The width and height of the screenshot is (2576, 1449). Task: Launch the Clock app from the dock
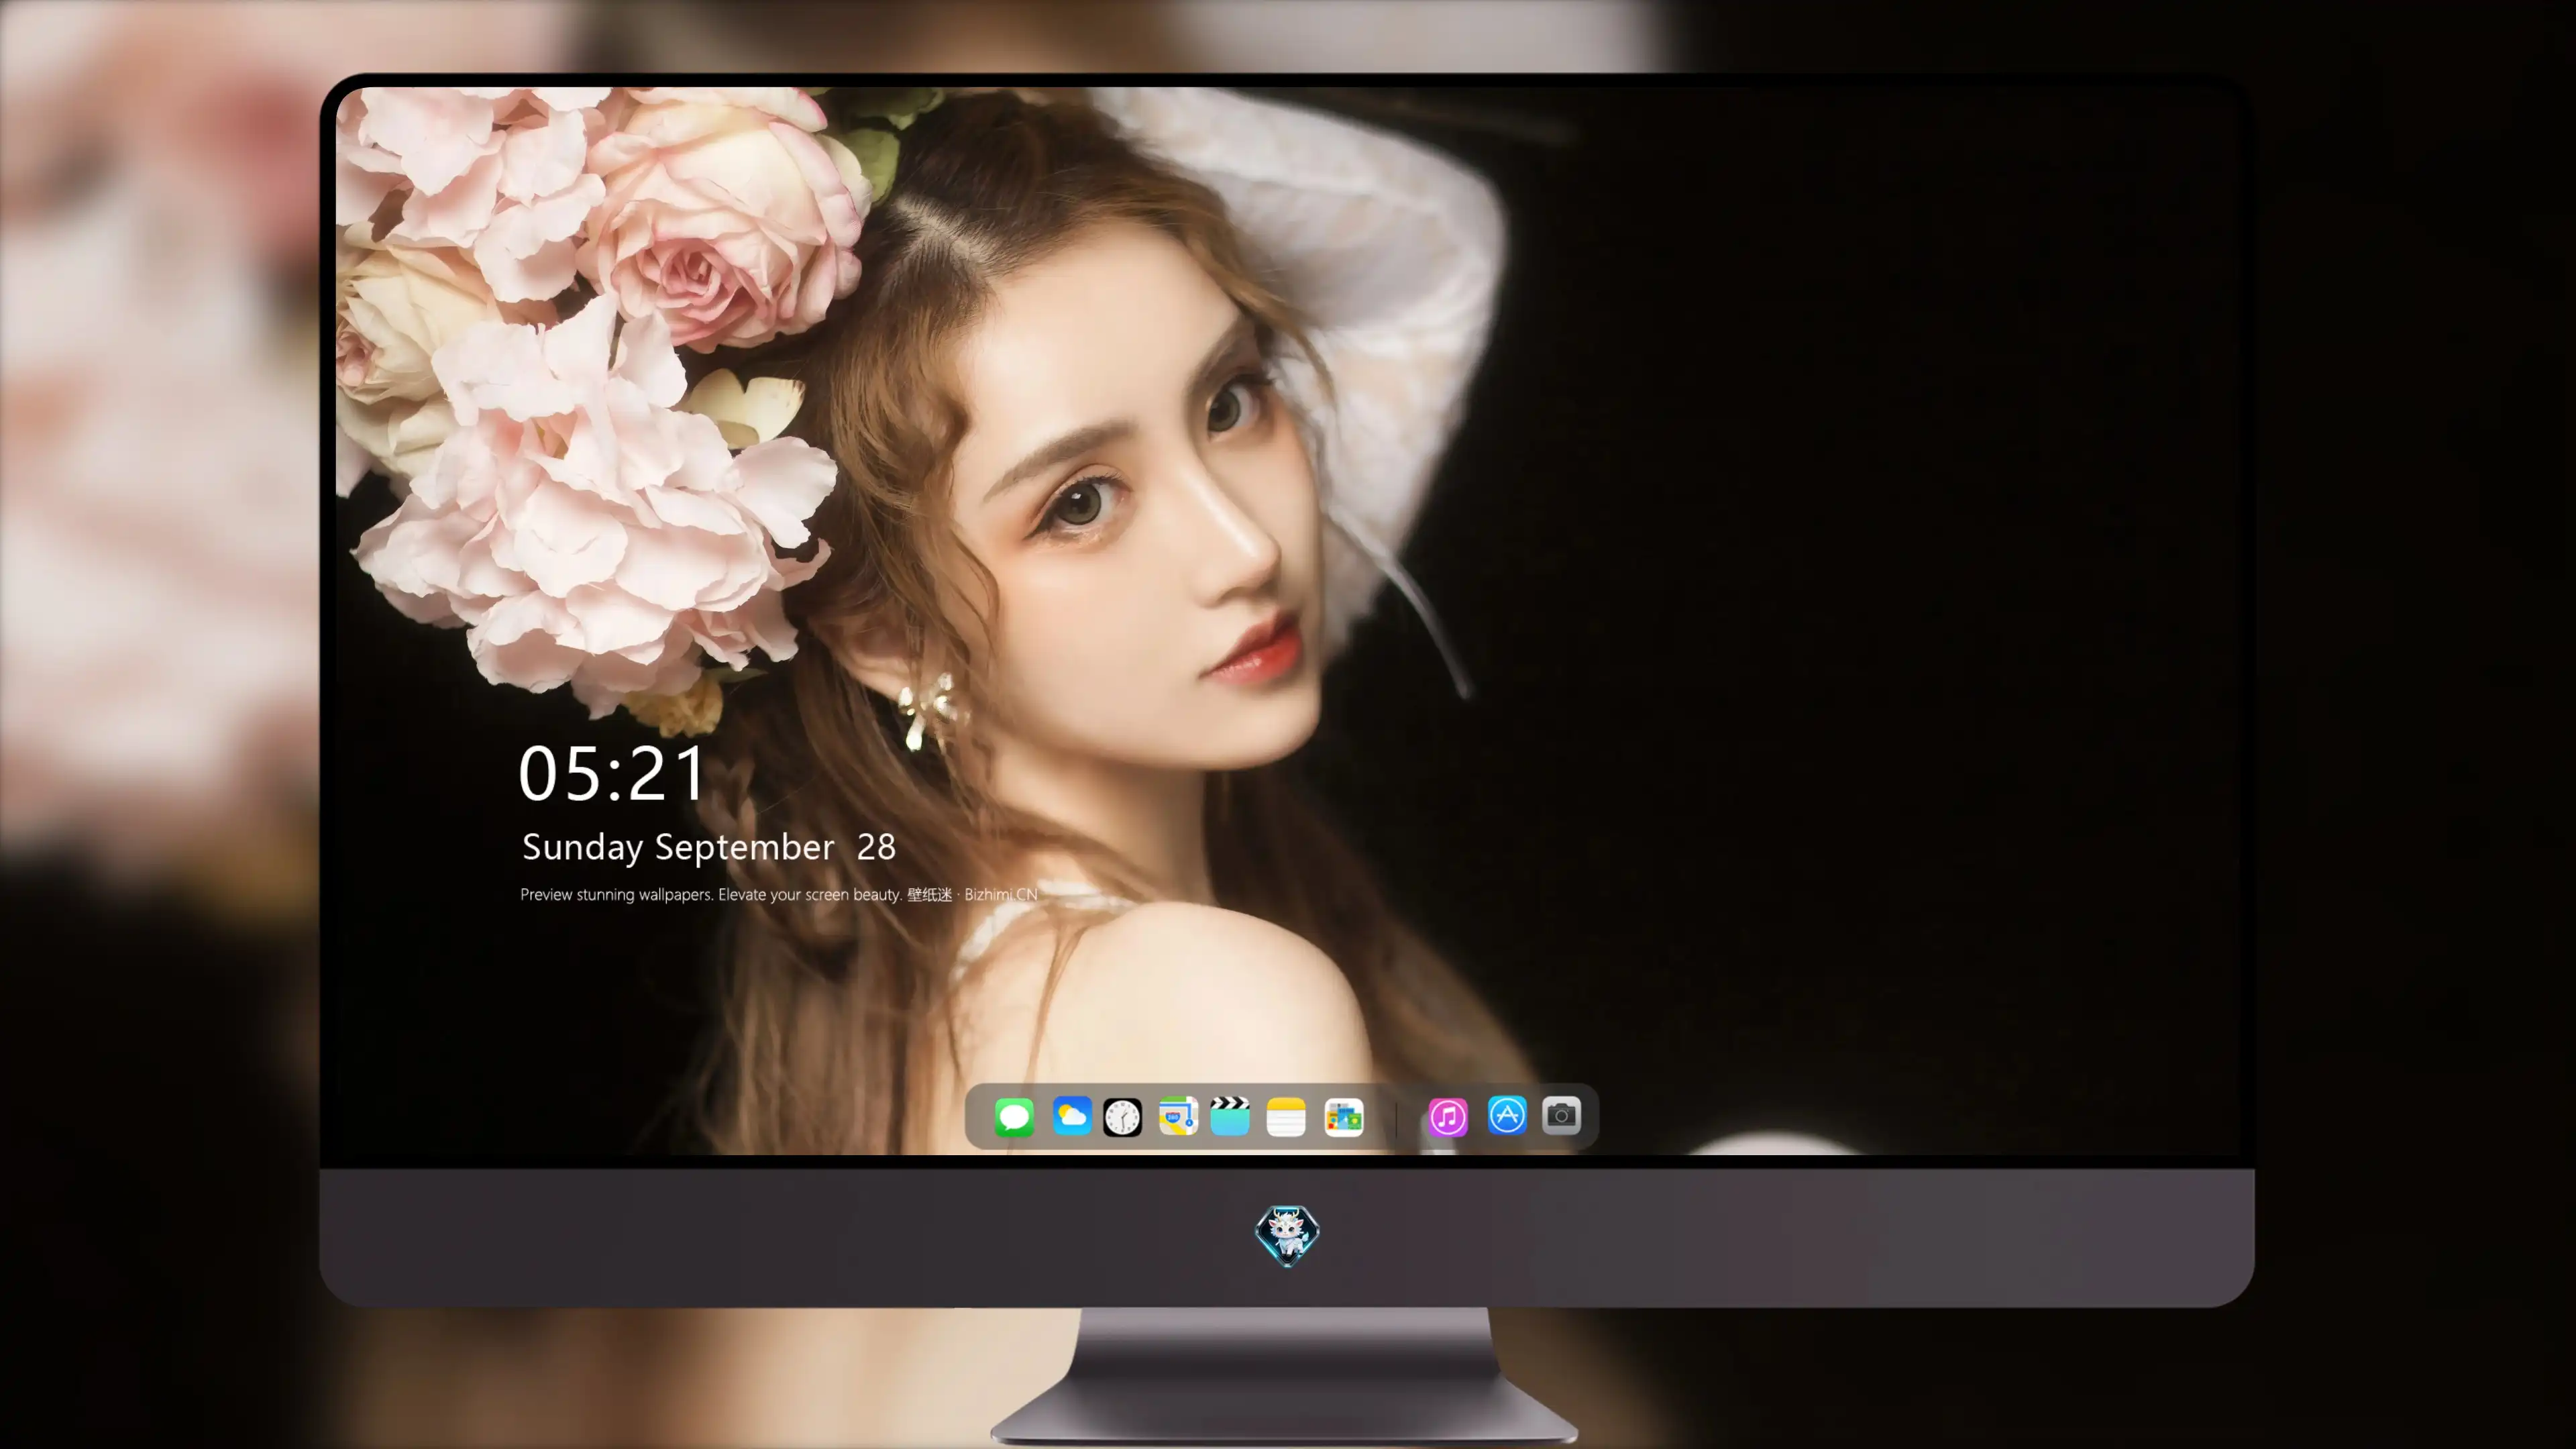point(1122,1117)
